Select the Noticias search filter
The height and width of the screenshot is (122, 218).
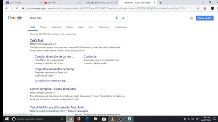coord(69,27)
